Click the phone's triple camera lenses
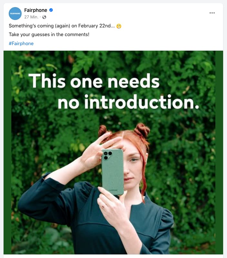The width and height of the screenshot is (227, 258). [108, 155]
